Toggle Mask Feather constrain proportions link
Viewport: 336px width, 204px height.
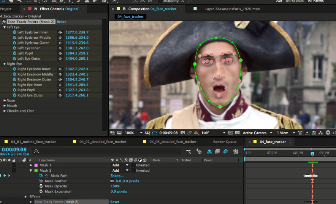[x=112, y=181]
